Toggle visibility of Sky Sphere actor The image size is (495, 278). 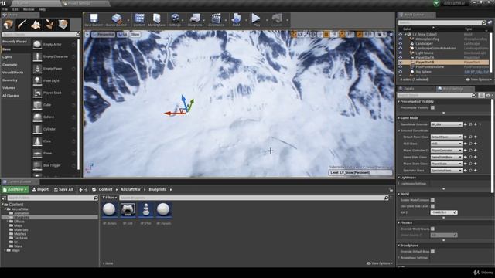click(x=401, y=72)
